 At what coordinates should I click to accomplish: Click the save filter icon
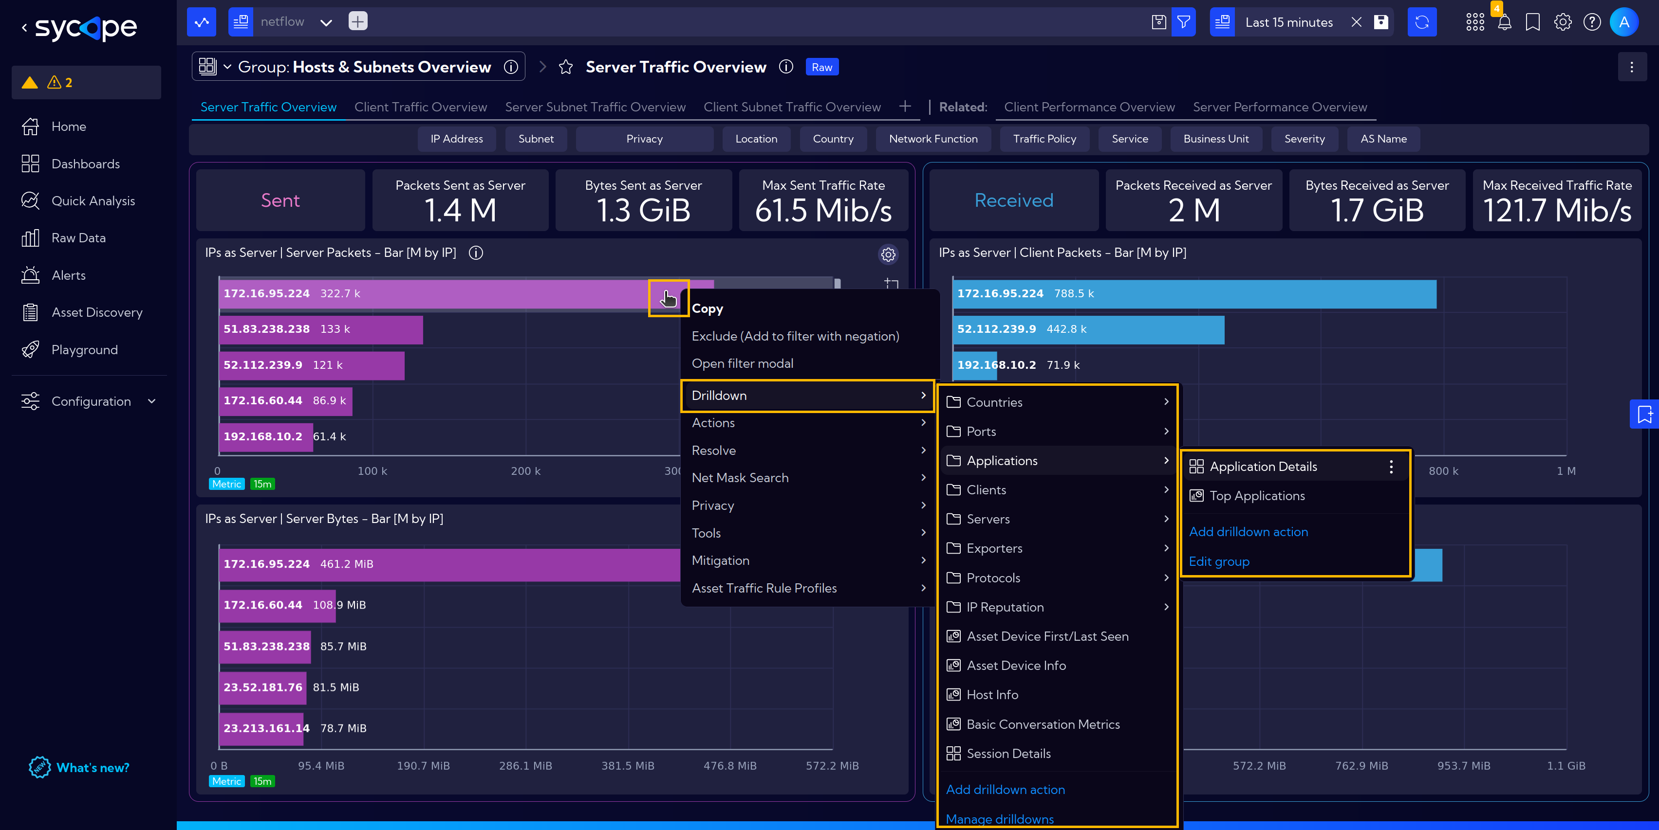pos(1158,22)
